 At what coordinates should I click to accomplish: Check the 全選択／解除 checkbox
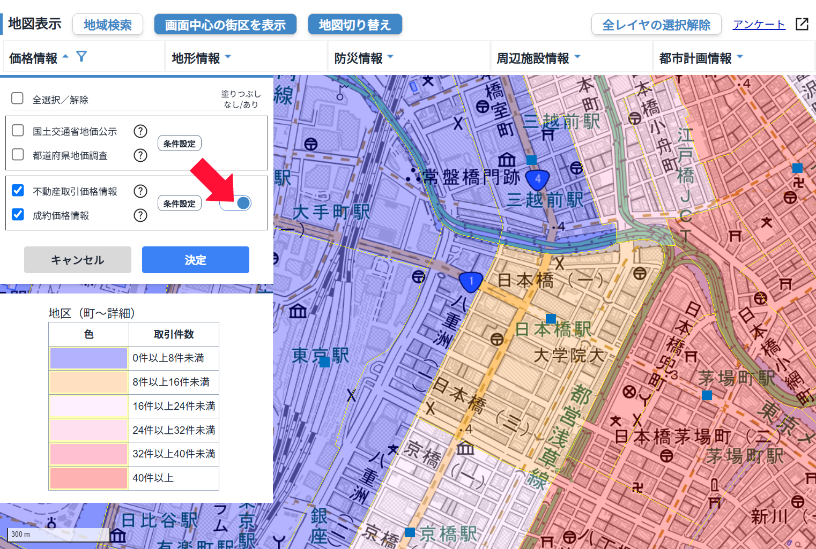(x=17, y=98)
